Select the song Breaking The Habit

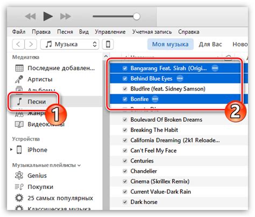[154, 130]
